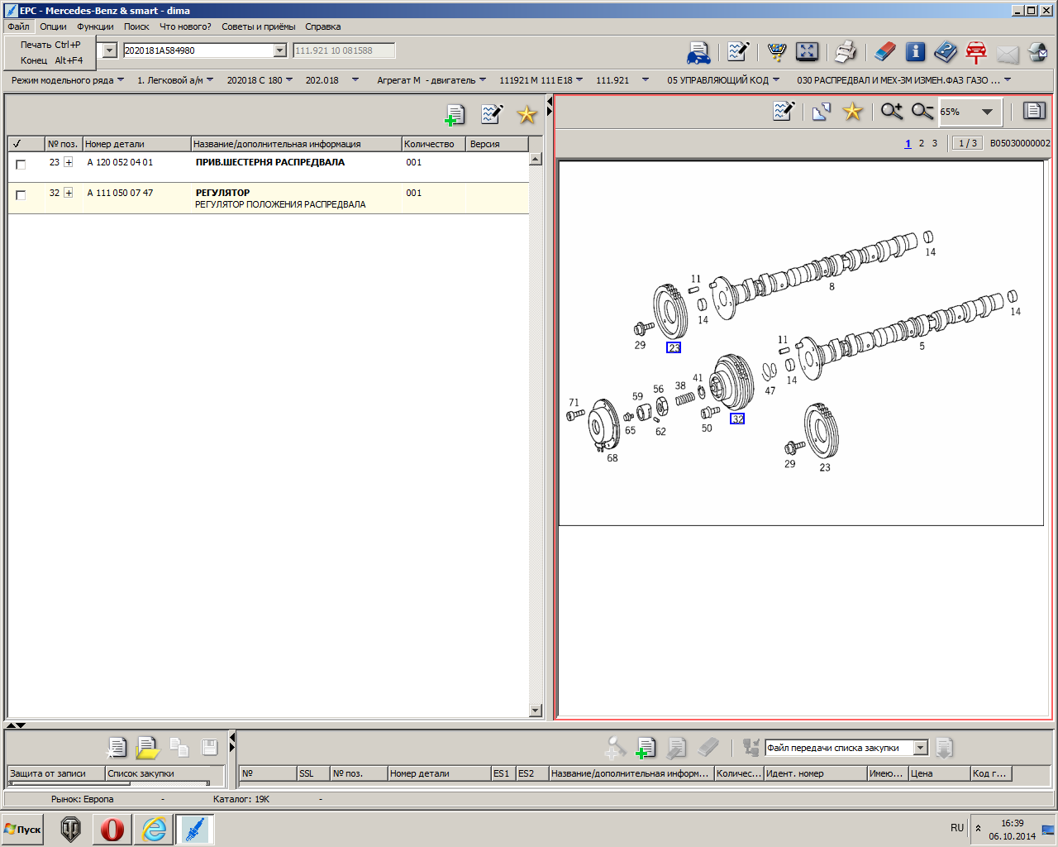Click into the VIN field '2020181A584980'
Viewport: 1058px width, 847px height.
click(x=198, y=50)
